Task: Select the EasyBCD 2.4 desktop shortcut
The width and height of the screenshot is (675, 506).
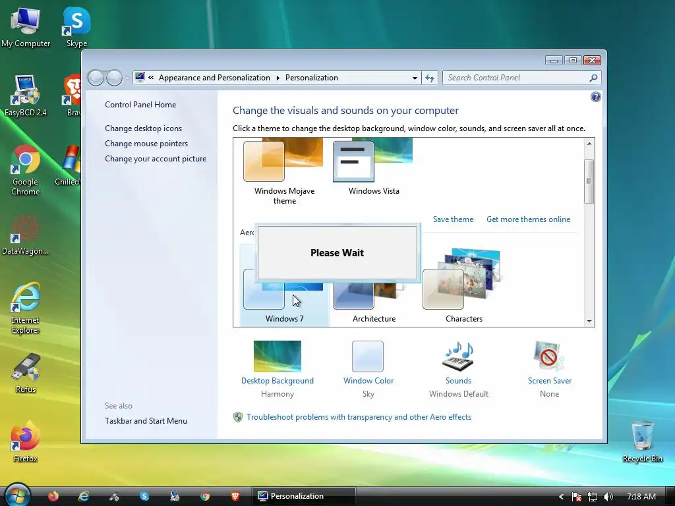Action: pos(26,96)
